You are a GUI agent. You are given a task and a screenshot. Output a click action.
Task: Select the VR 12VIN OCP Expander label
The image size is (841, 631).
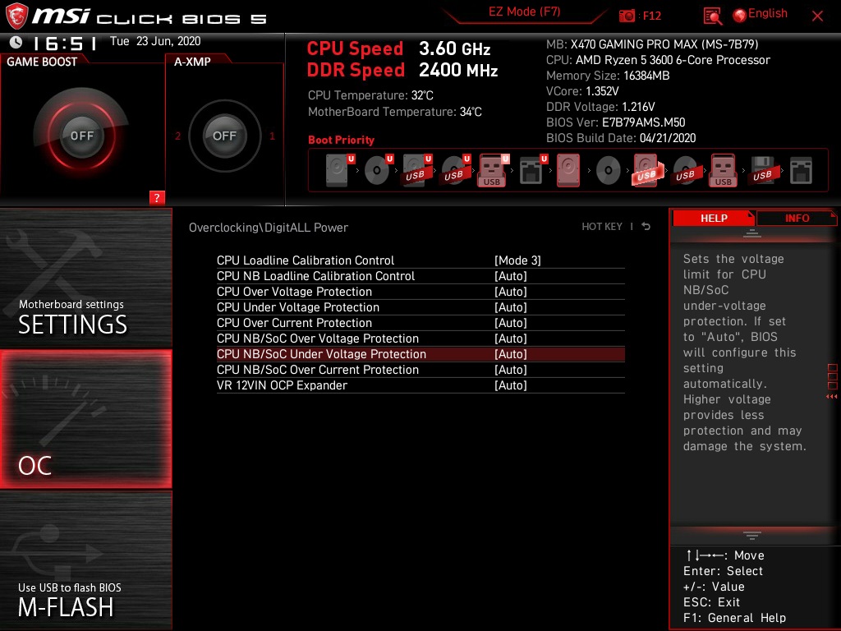[283, 385]
